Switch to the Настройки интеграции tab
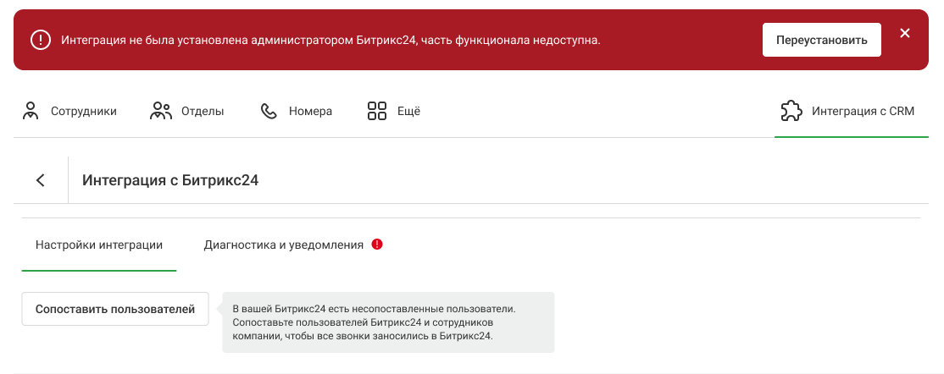The width and height of the screenshot is (944, 374). 99,245
